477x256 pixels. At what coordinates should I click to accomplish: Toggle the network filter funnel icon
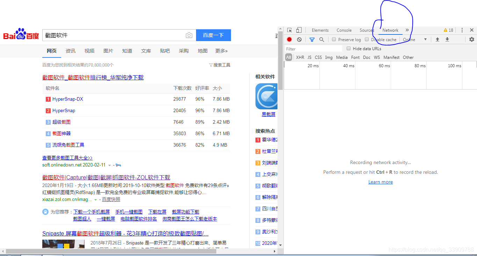click(312, 39)
